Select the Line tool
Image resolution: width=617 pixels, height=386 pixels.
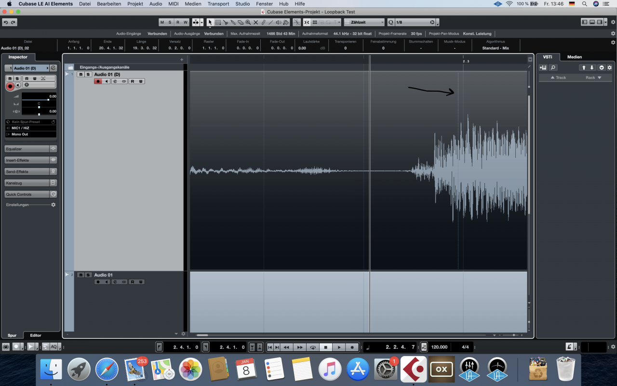[271, 22]
